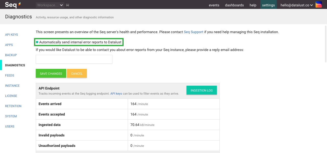Open Apps settings section
Screen dimensions: 327x153
pos(9,45)
